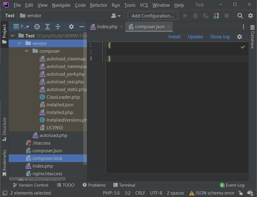Hide the Project tool window

point(81,27)
